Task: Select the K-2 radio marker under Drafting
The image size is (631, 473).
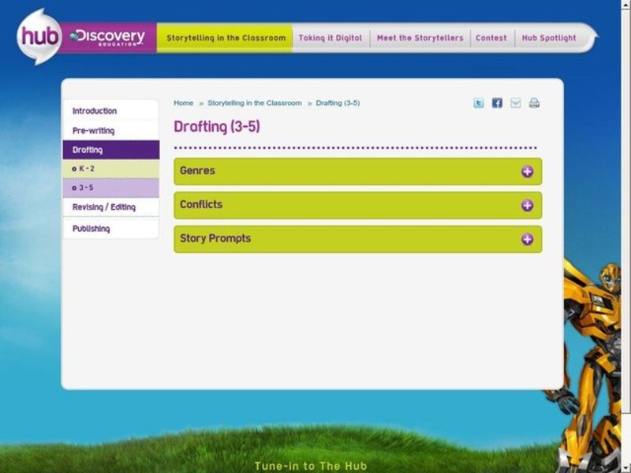Action: click(x=73, y=168)
